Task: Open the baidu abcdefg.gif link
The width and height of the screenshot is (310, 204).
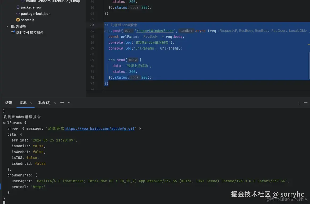Action: (100, 129)
